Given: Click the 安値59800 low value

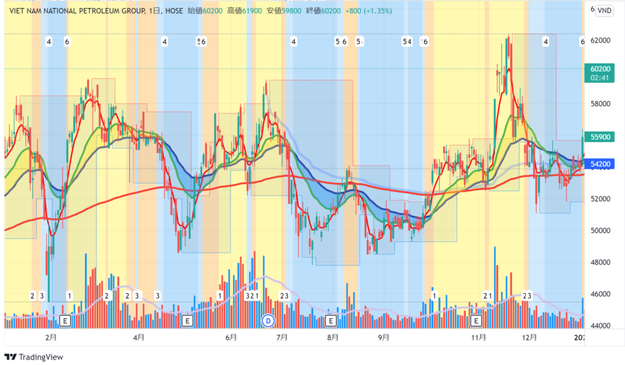Looking at the screenshot, I should 284,11.
